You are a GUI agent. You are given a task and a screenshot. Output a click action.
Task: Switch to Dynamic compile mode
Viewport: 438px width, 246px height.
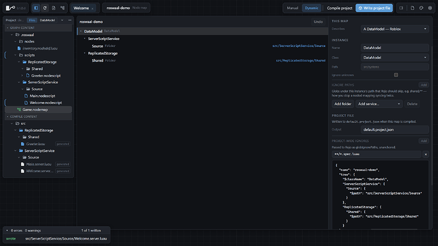[312, 8]
